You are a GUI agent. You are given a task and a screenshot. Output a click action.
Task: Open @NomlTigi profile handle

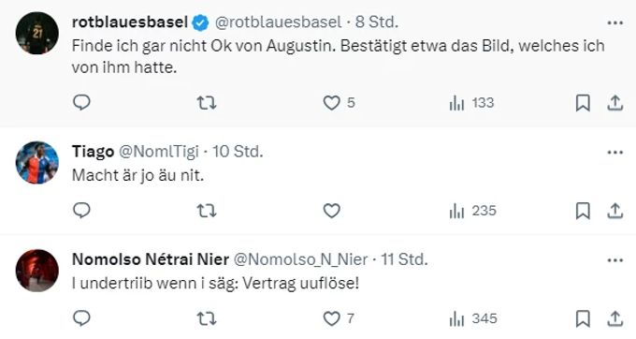point(159,152)
